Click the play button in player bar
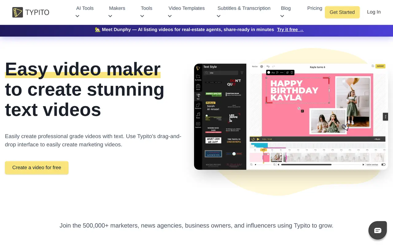Image resolution: width=393 pixels, height=246 pixels. tap(258, 139)
